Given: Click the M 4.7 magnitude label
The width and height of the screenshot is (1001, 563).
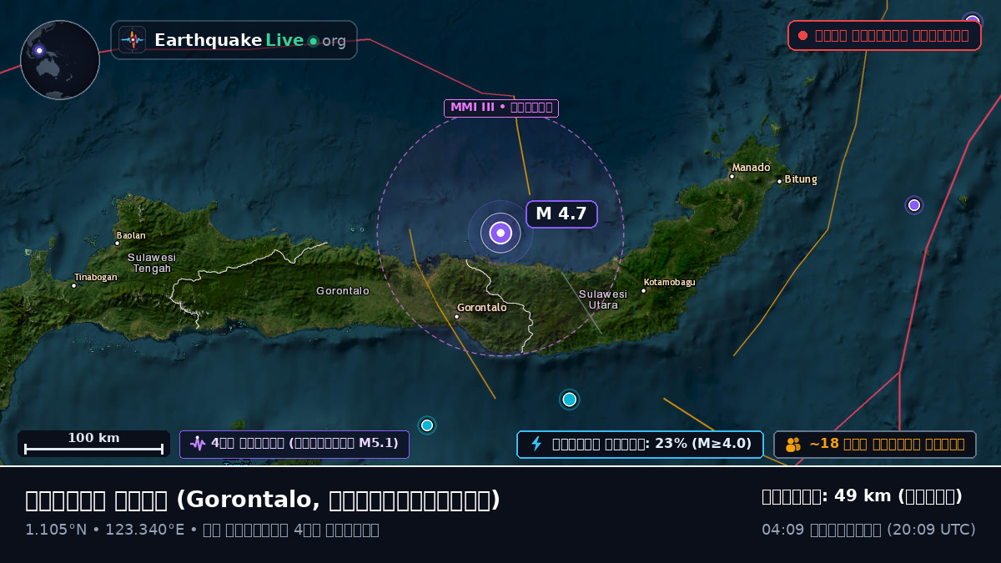Looking at the screenshot, I should pyautogui.click(x=561, y=214).
